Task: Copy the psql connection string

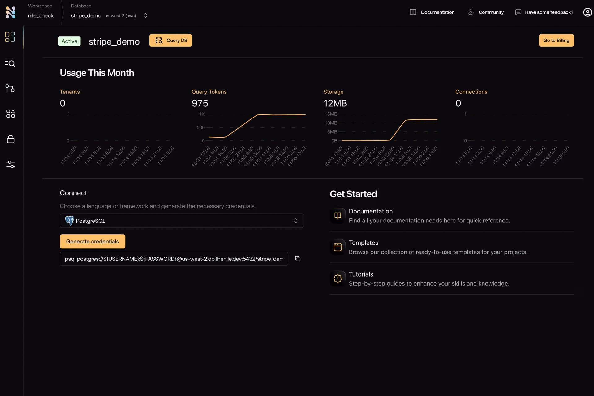Action: [298, 259]
